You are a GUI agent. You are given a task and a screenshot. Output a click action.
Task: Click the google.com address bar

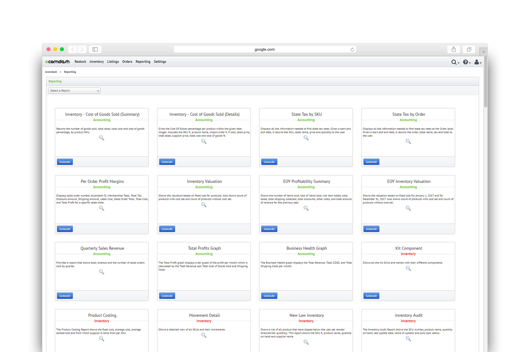pos(265,49)
